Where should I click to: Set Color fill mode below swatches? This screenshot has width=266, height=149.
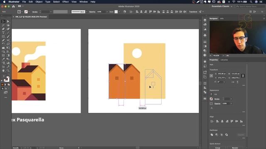click(x=2, y=84)
